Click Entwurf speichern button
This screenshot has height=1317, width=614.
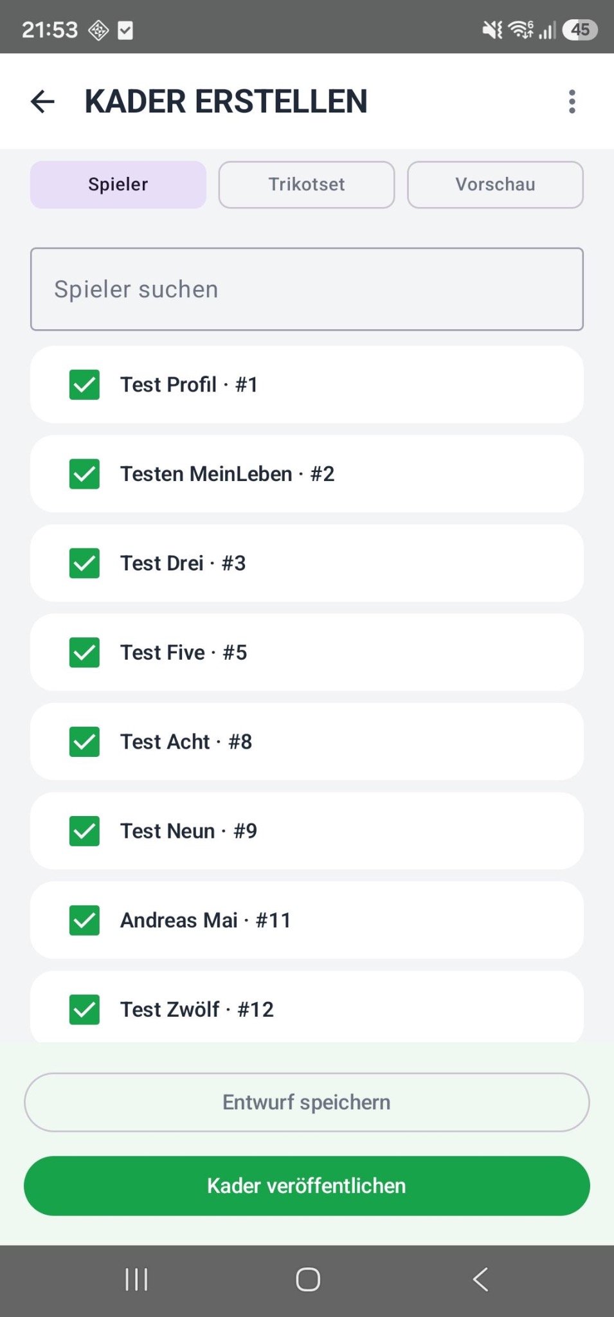coord(307,1102)
